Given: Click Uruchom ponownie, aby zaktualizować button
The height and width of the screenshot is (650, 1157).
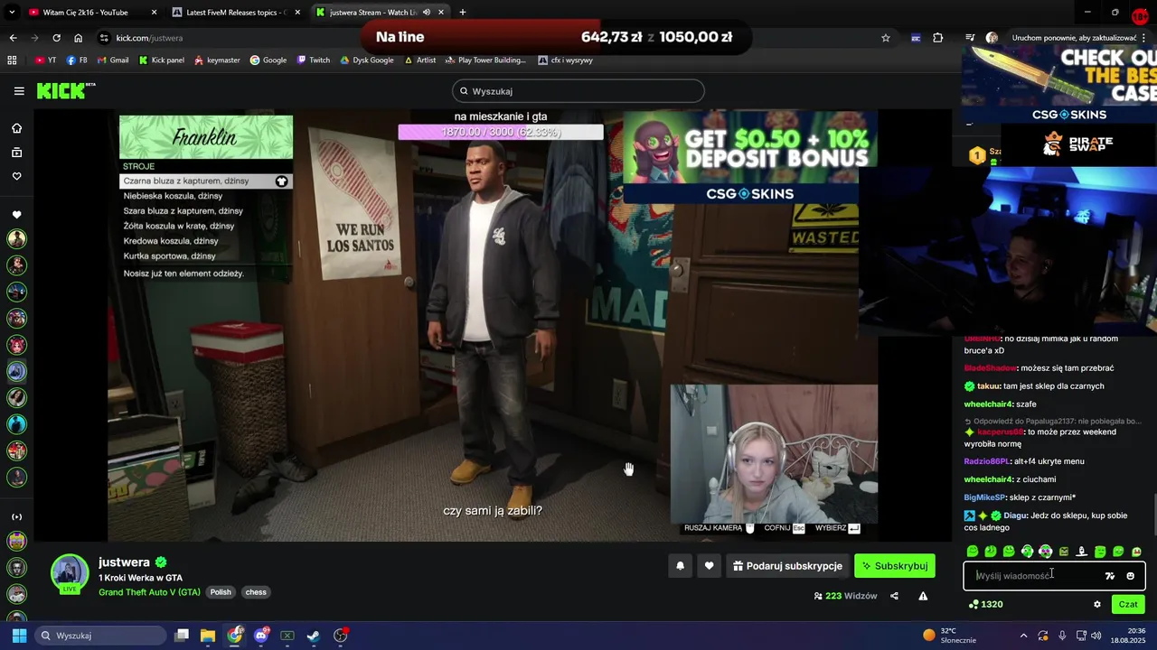Looking at the screenshot, I should pos(1075,38).
